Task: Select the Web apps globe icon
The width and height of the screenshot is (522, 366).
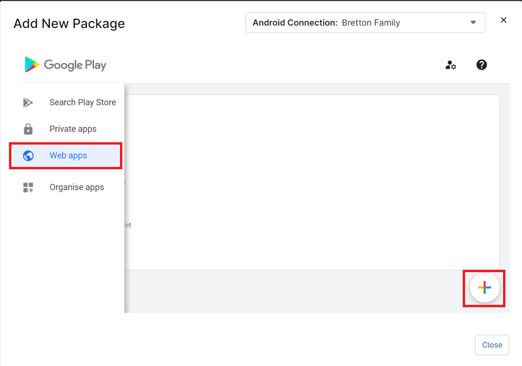Action: coord(27,155)
